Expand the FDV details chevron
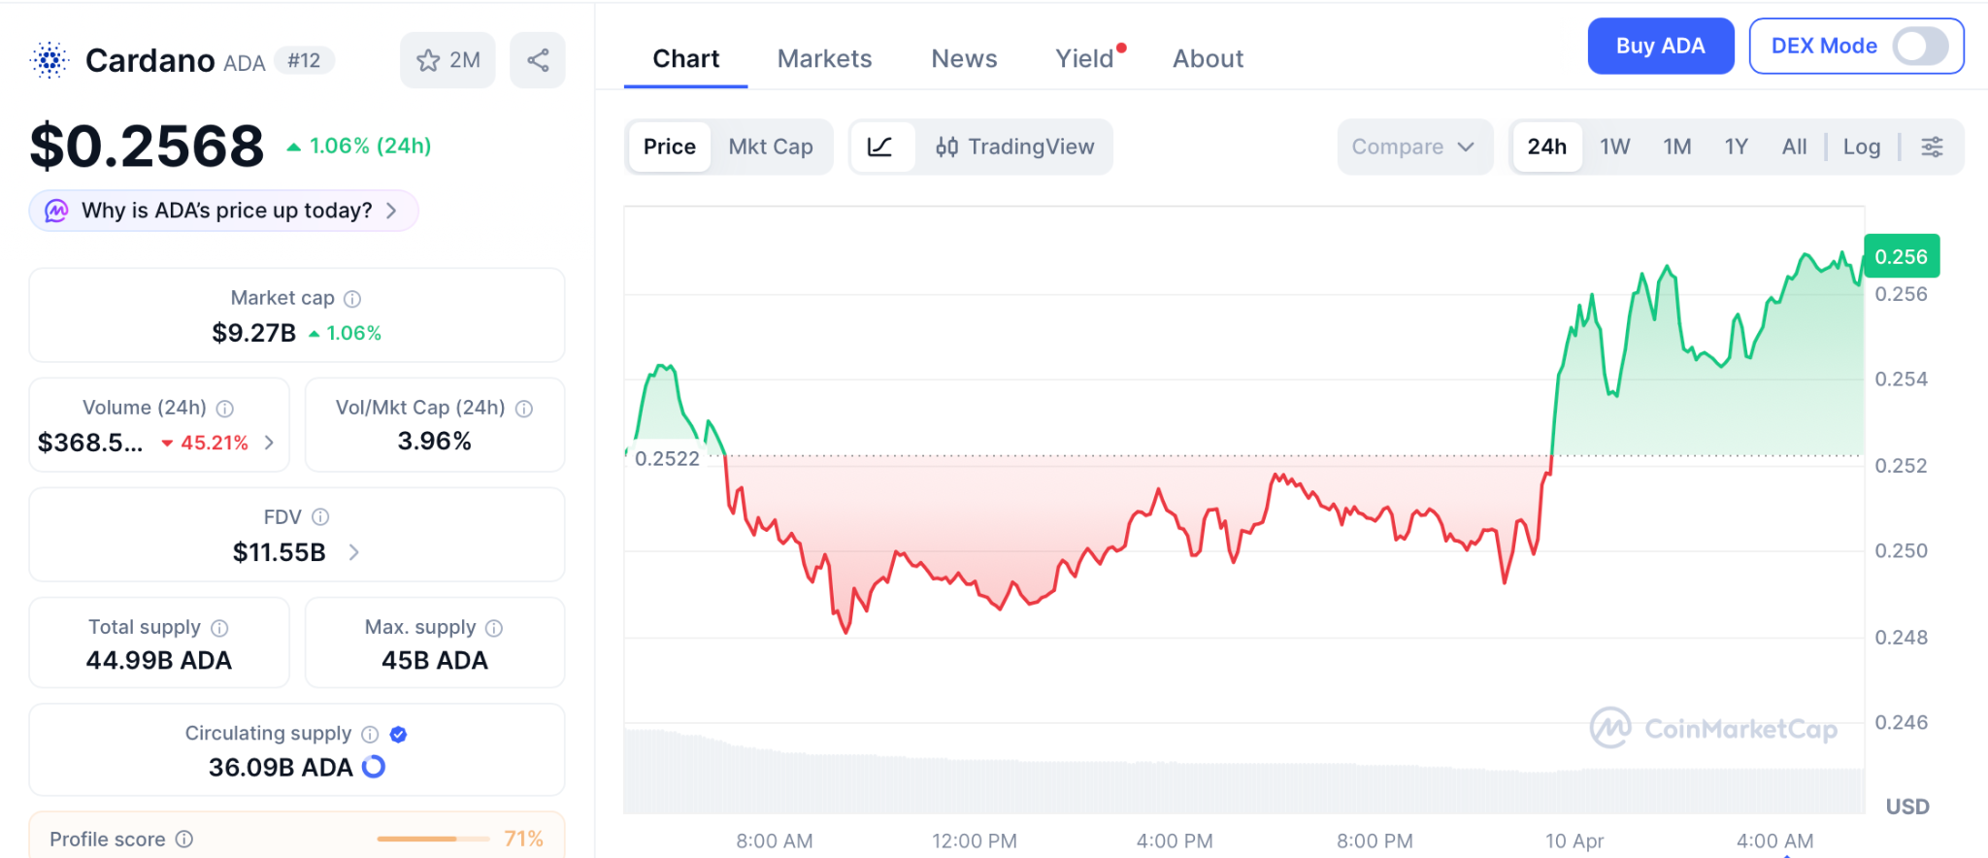Screen dimensions: 1988x858 pyautogui.click(x=354, y=552)
